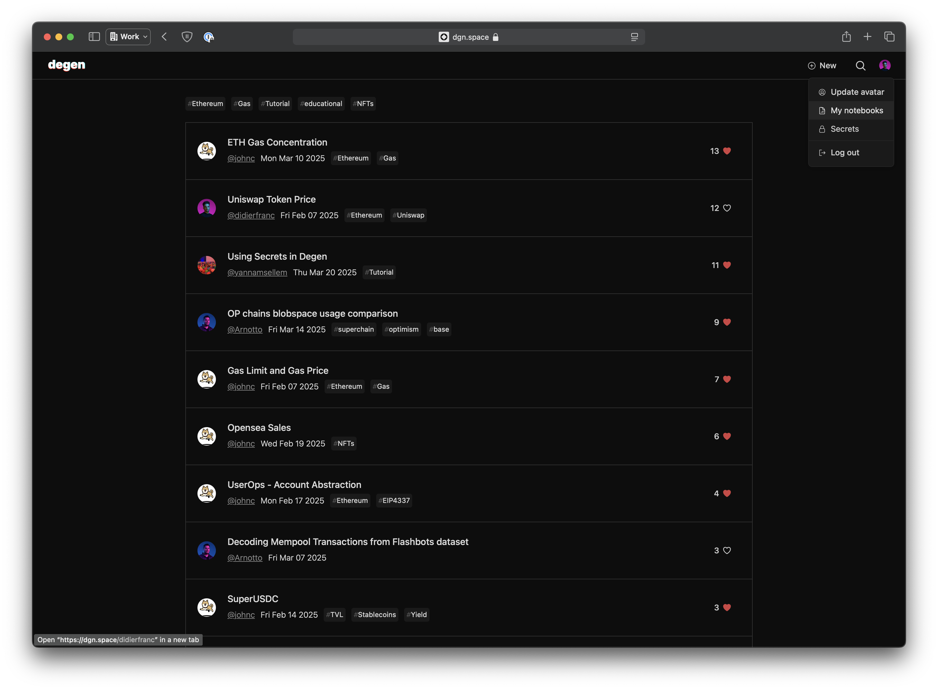Viewport: 938px width, 690px height.
Task: Click #superchain tag on OP chains row
Action: tap(354, 329)
